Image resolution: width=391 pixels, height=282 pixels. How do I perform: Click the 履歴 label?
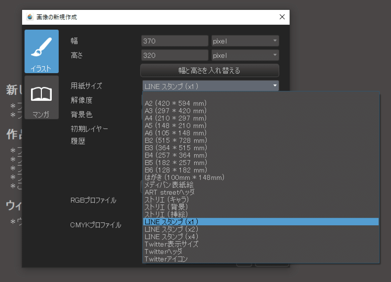tap(78, 141)
